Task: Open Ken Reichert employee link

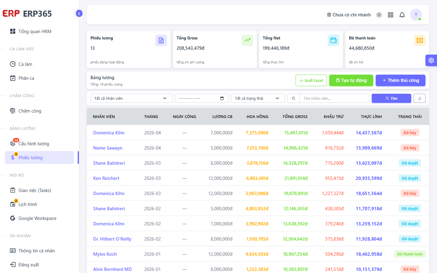Action: [106, 178]
